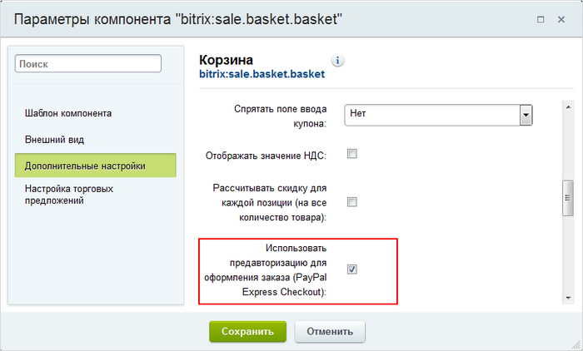Focus the Поиск search field
Screen dimensions: 583x351
click(x=88, y=63)
